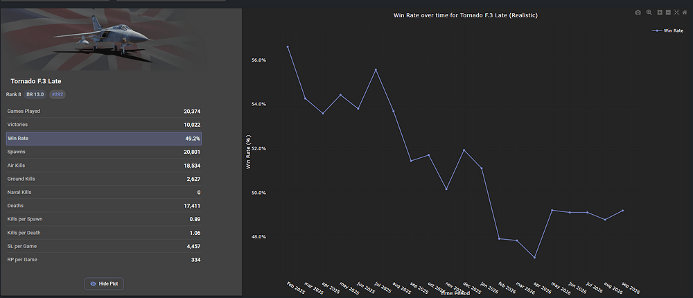Pick the Kills per Spawn row

tap(104, 219)
